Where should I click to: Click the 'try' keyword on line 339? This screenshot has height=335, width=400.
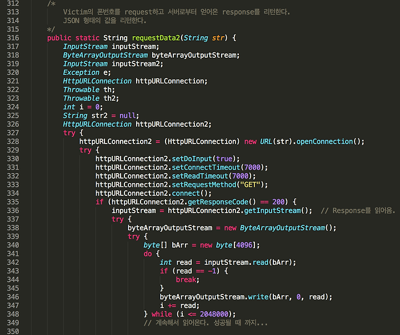[134, 237]
